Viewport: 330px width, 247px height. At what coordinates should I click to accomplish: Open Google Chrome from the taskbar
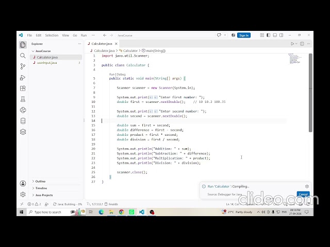(122, 212)
